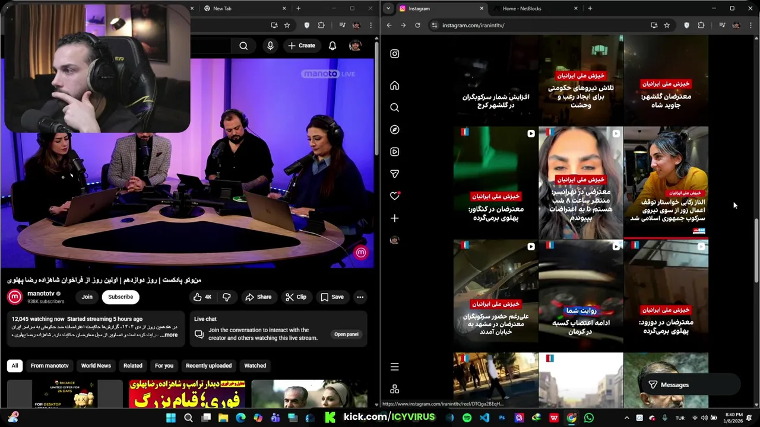Open Instagram direct messages paper plane icon
Image resolution: width=760 pixels, height=427 pixels.
[x=394, y=174]
